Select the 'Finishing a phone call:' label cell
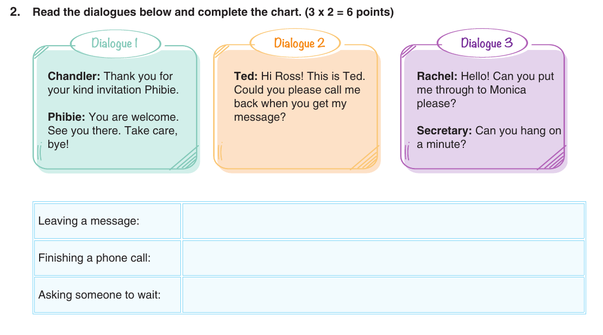This screenshot has width=603, height=335. pos(108,258)
